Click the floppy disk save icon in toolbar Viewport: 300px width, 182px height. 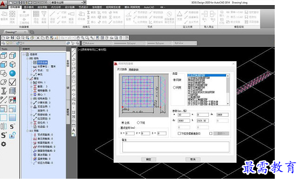12,38
